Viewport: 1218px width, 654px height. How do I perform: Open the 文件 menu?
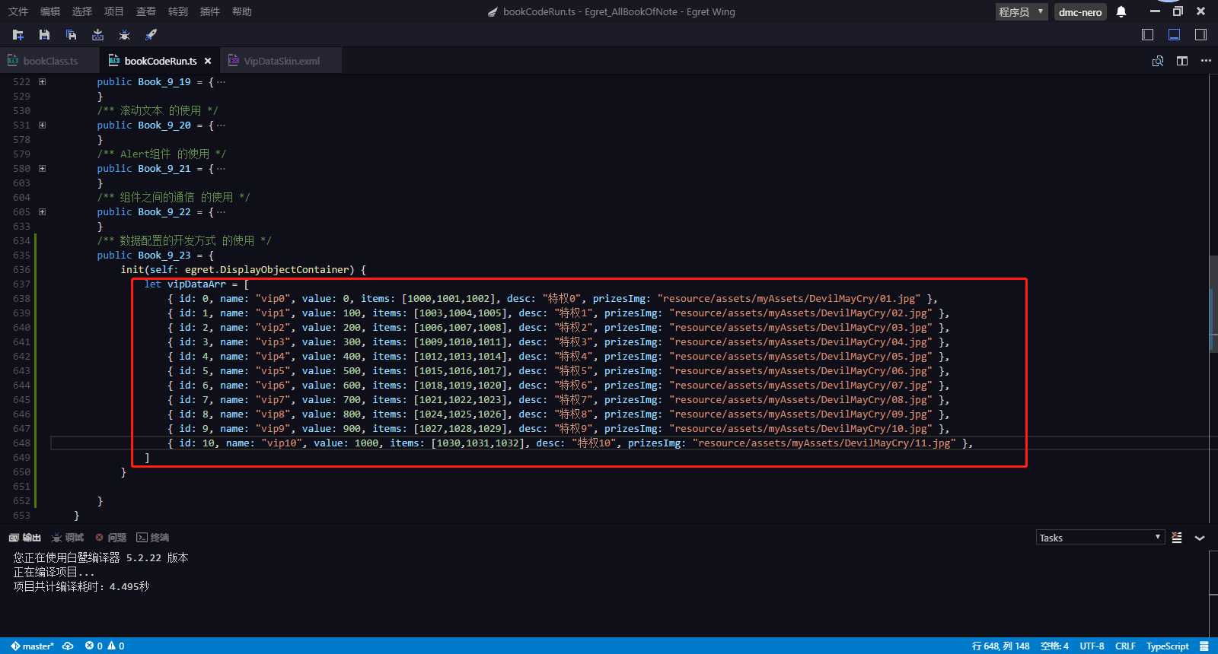(x=18, y=11)
